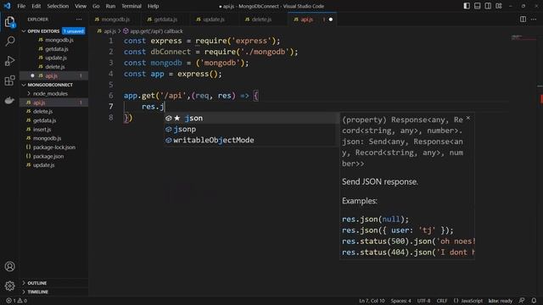
Task: Open the View menu
Action: click(81, 6)
